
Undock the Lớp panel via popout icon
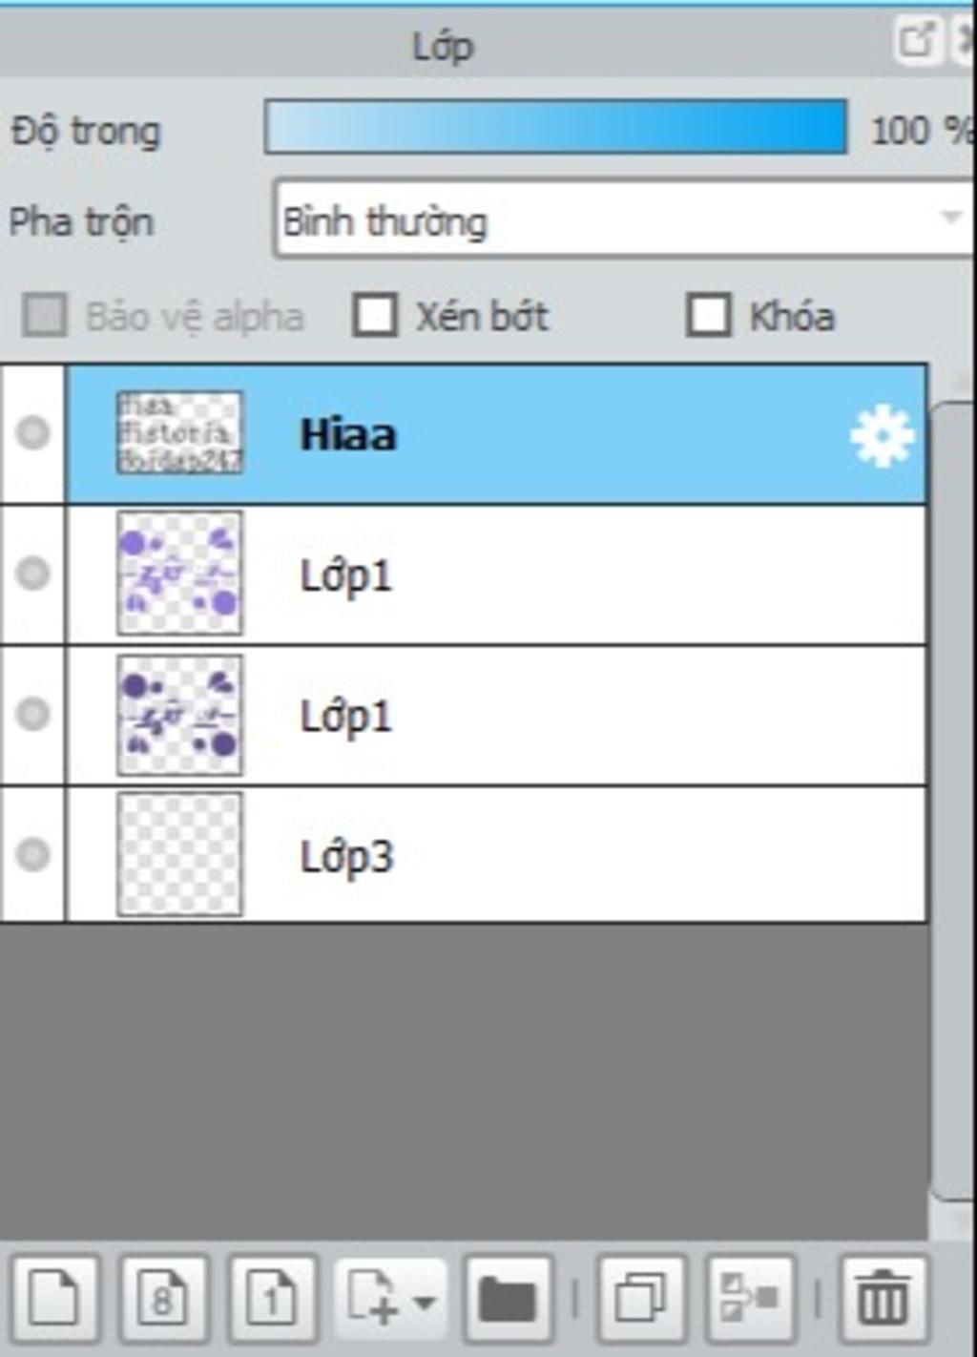pos(917,40)
